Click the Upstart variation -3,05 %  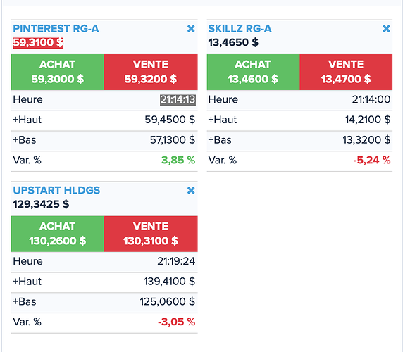tap(177, 322)
